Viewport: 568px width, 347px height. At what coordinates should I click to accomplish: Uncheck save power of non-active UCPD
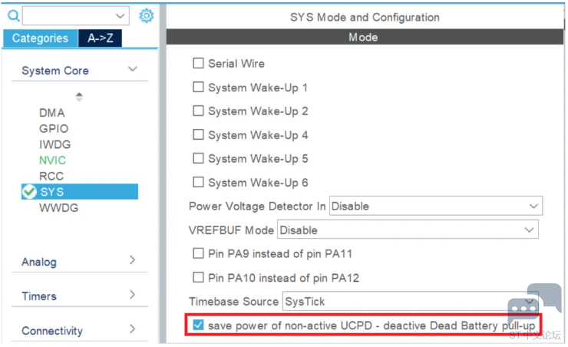[x=199, y=326]
